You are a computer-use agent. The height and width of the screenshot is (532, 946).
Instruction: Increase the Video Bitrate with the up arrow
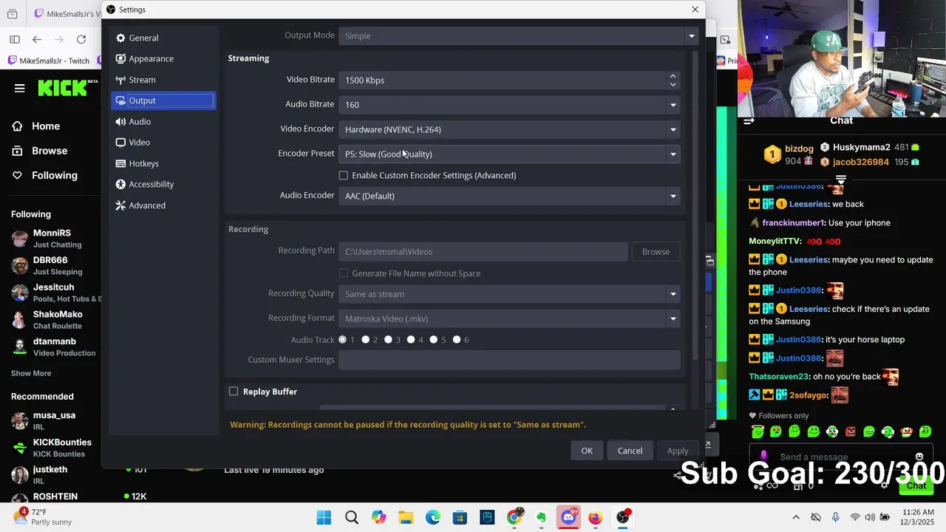coord(673,75)
